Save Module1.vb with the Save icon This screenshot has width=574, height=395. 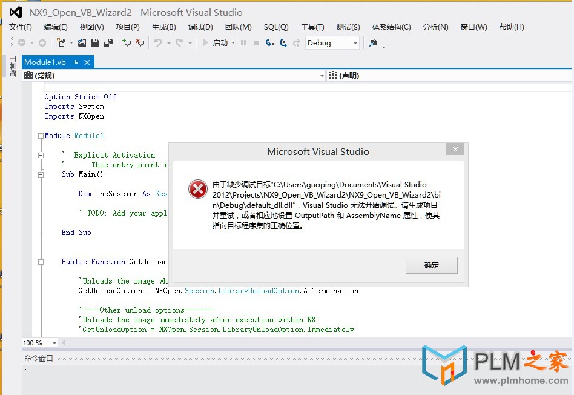[95, 43]
